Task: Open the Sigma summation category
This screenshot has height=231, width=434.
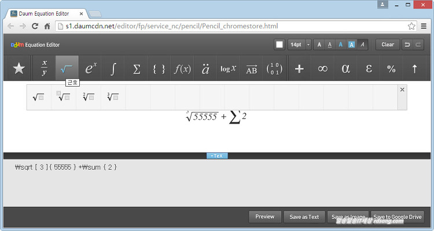Action: pos(137,69)
